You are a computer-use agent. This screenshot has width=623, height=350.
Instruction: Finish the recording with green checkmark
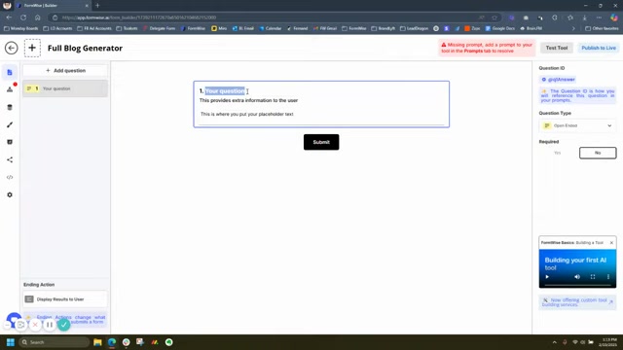coord(63,325)
